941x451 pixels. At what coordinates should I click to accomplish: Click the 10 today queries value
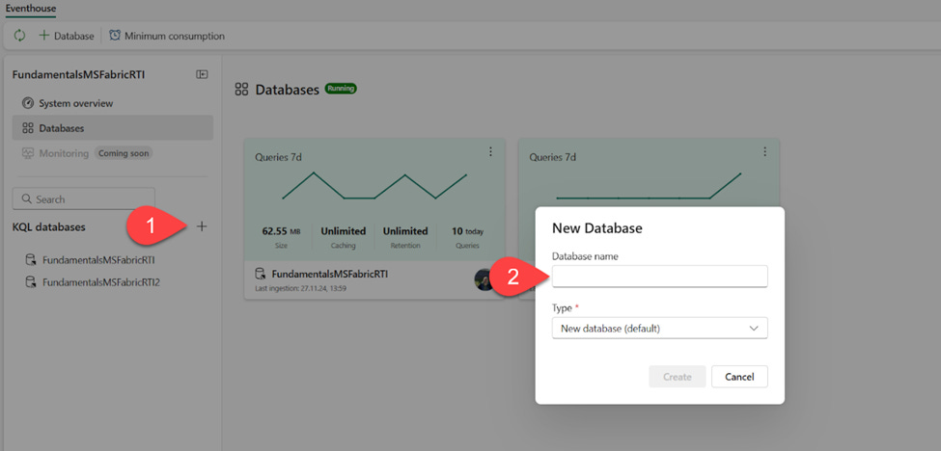pos(467,231)
